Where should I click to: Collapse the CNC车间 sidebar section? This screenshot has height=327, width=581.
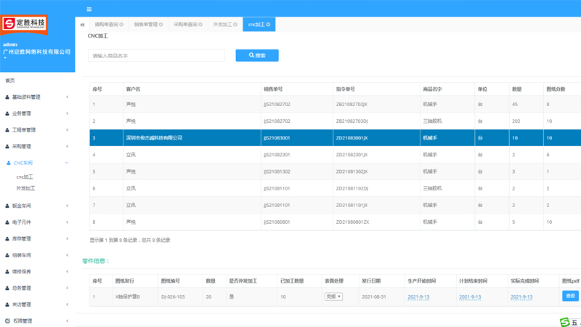[x=36, y=163]
